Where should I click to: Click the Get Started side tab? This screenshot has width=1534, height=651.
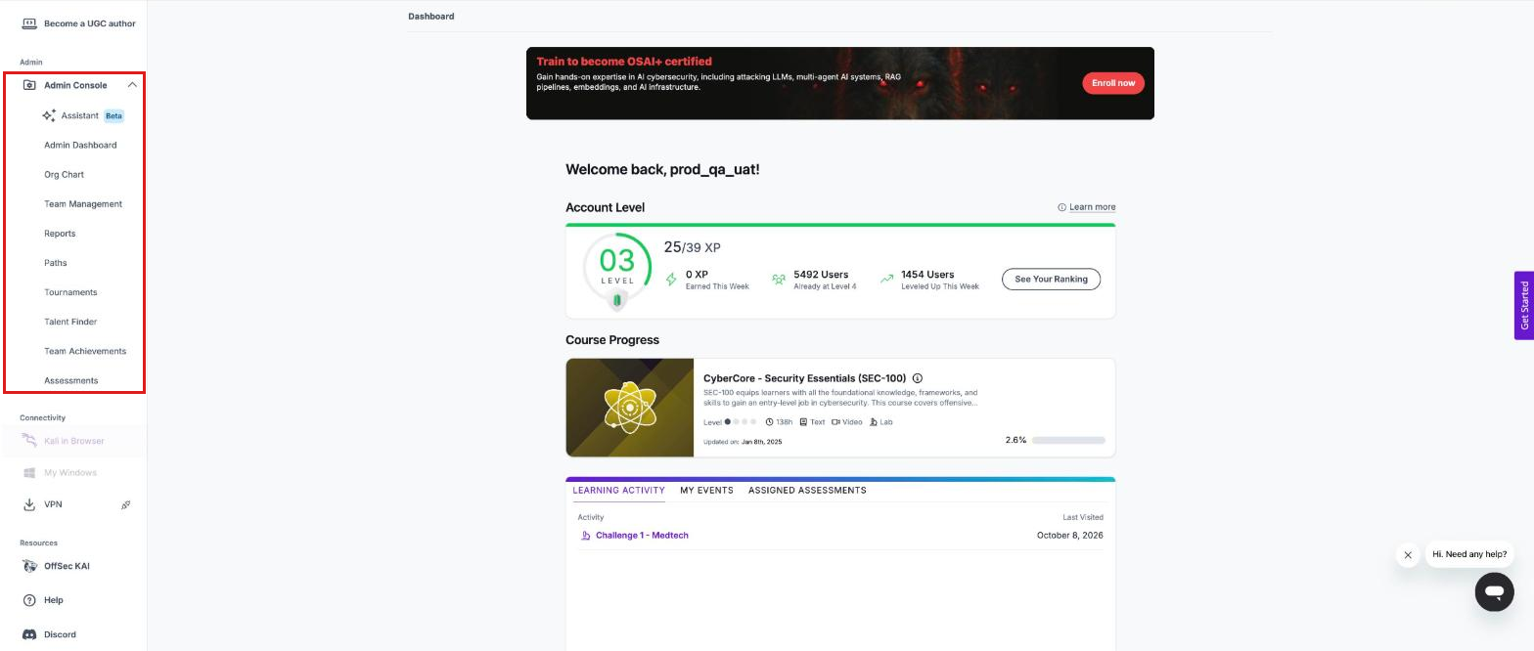[x=1524, y=306]
